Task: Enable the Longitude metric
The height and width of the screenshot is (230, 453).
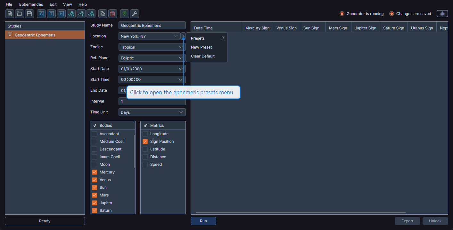Action: pyautogui.click(x=145, y=134)
